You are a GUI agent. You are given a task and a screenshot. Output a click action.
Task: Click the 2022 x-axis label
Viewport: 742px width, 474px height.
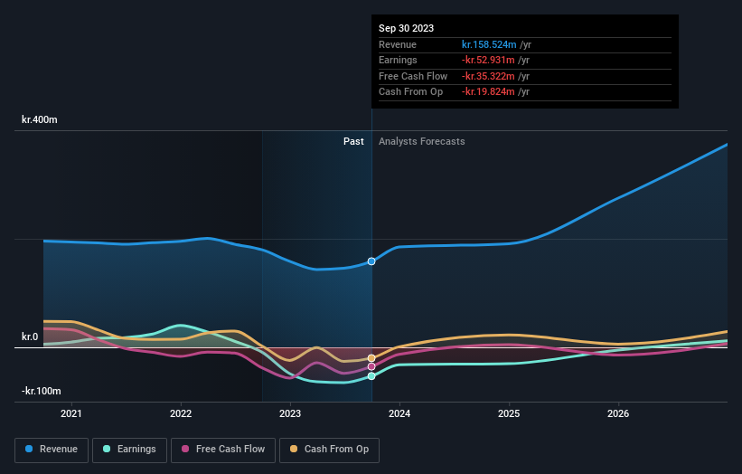pyautogui.click(x=181, y=414)
